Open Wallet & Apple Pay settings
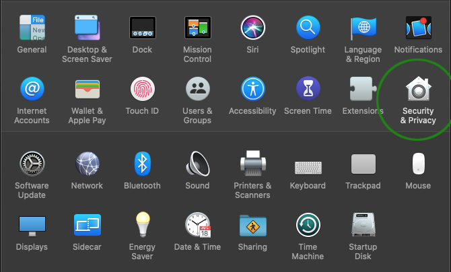The width and height of the screenshot is (451, 272). pos(87,90)
